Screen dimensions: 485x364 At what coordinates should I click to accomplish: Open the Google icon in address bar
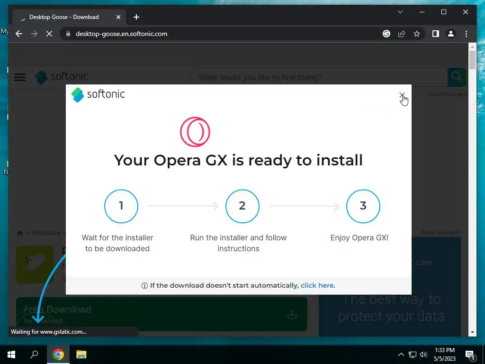tap(386, 34)
